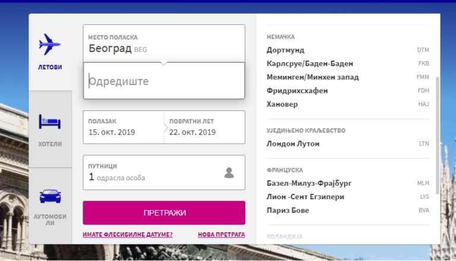Click the Претражи search button
Screen dimensions: 456x261
click(164, 213)
